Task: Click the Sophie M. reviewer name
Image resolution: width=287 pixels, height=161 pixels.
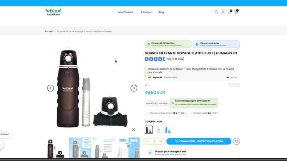Action: tap(158, 77)
